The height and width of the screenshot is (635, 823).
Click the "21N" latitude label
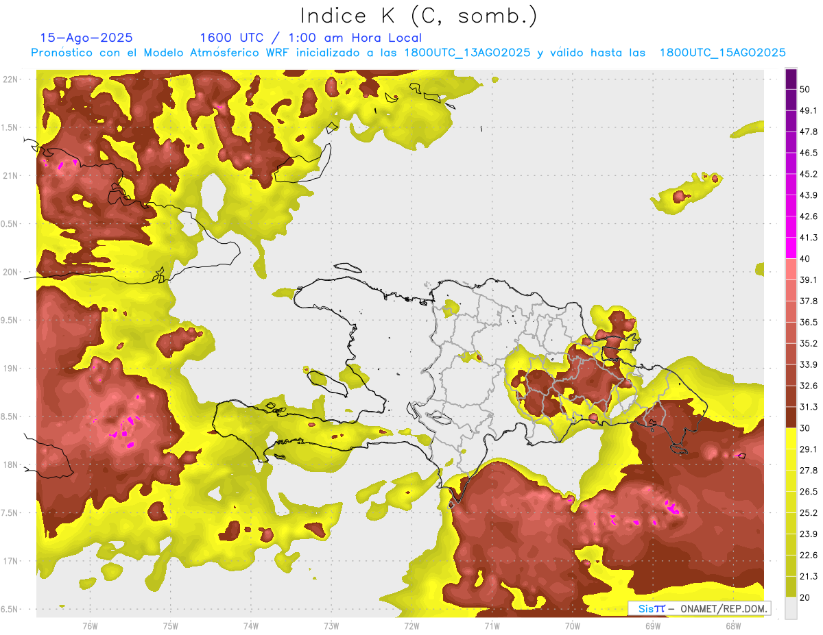click(10, 175)
